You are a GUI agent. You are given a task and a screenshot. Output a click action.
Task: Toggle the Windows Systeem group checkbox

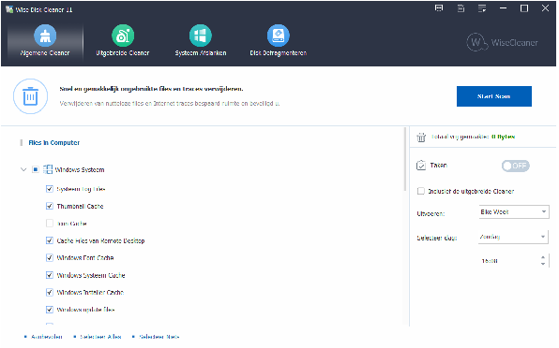[x=36, y=169]
